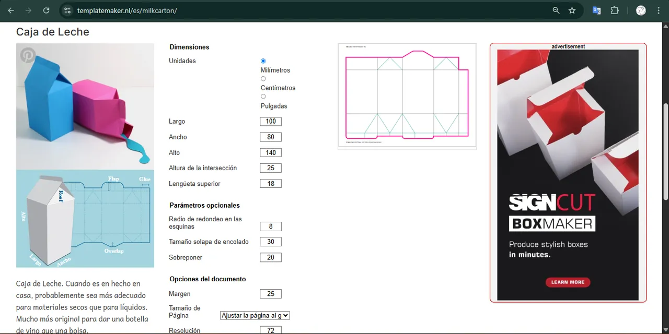Reload the templatemaker page
This screenshot has width=669, height=334.
(x=46, y=10)
